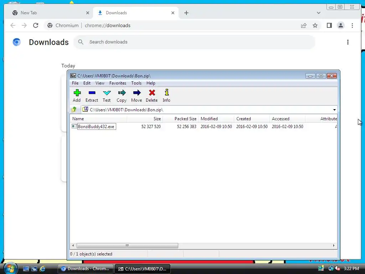The image size is (365, 274).
Task: Open Chromium's three-dot main menu
Action: (352, 25)
